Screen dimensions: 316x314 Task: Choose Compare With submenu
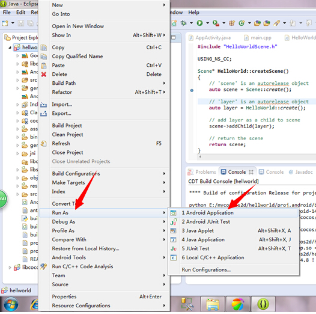(x=103, y=240)
